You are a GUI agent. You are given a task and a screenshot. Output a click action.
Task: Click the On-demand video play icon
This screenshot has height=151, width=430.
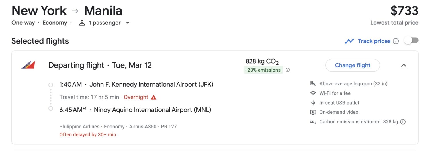(x=313, y=112)
